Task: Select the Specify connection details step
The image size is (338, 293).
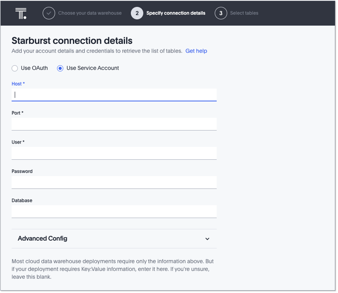Action: (x=176, y=13)
